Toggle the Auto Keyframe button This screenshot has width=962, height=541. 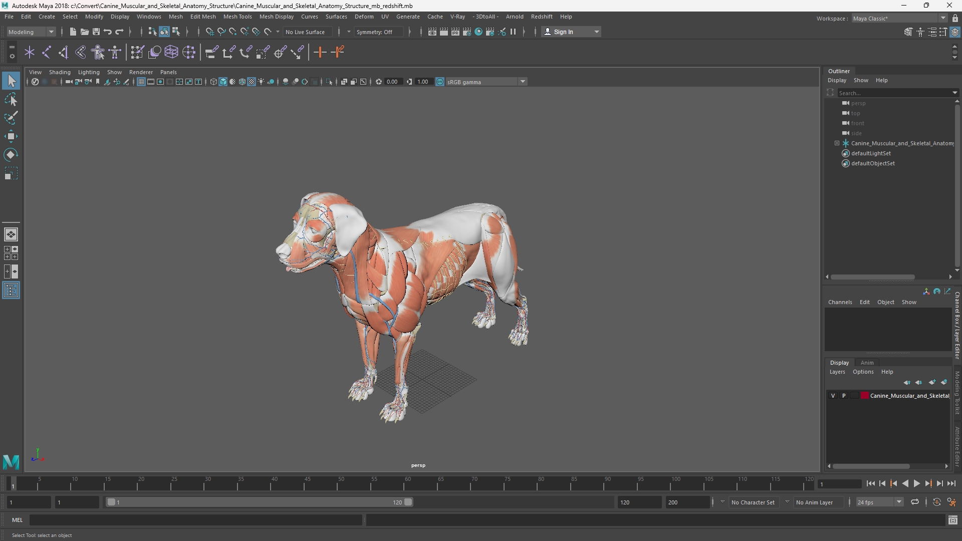936,502
